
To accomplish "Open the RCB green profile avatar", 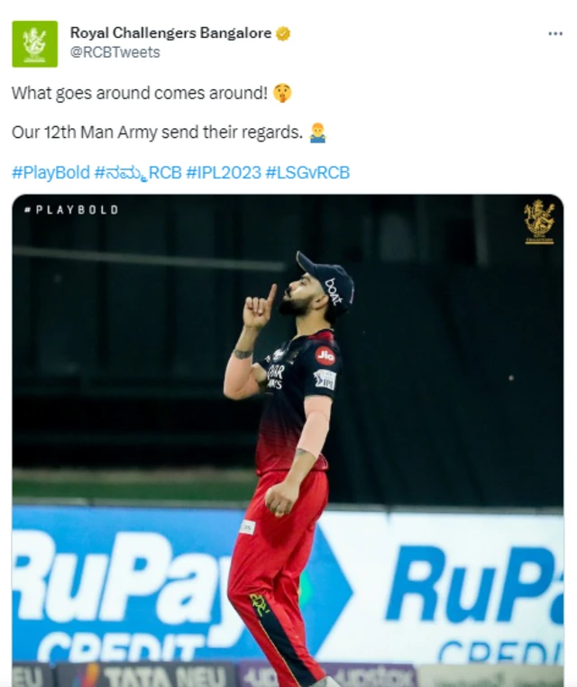I will pos(34,44).
